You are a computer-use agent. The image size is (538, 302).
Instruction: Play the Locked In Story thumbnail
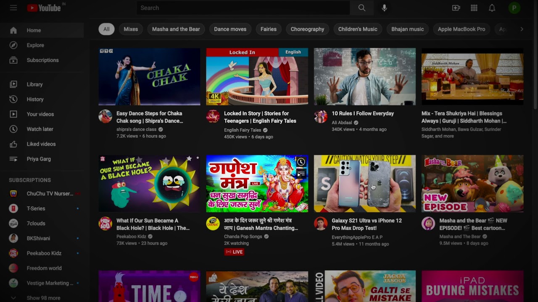(x=257, y=76)
